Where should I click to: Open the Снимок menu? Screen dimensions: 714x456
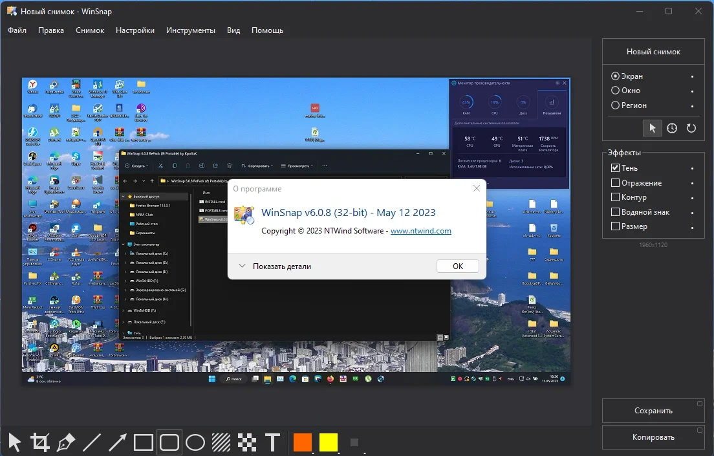pos(90,30)
